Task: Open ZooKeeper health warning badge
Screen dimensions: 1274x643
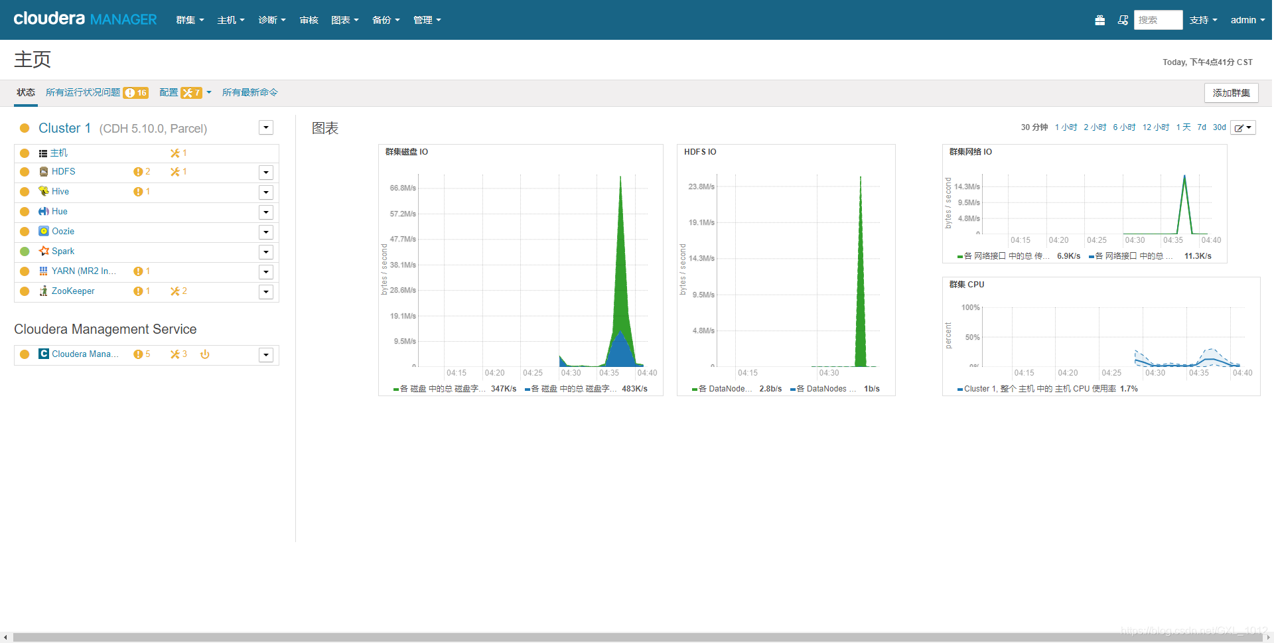Action: coord(141,291)
